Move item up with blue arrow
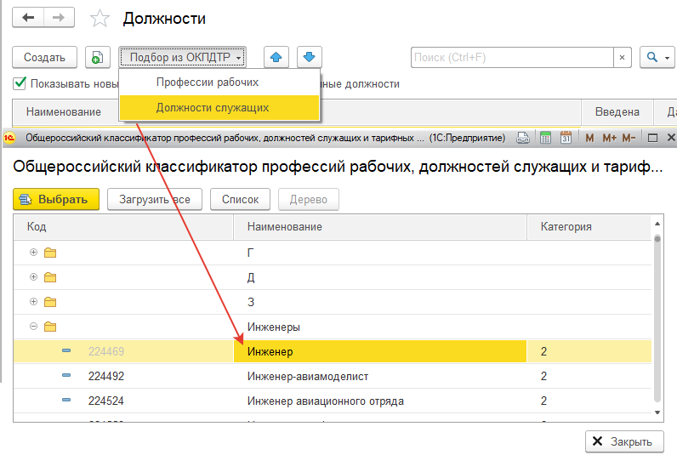 click(x=276, y=57)
